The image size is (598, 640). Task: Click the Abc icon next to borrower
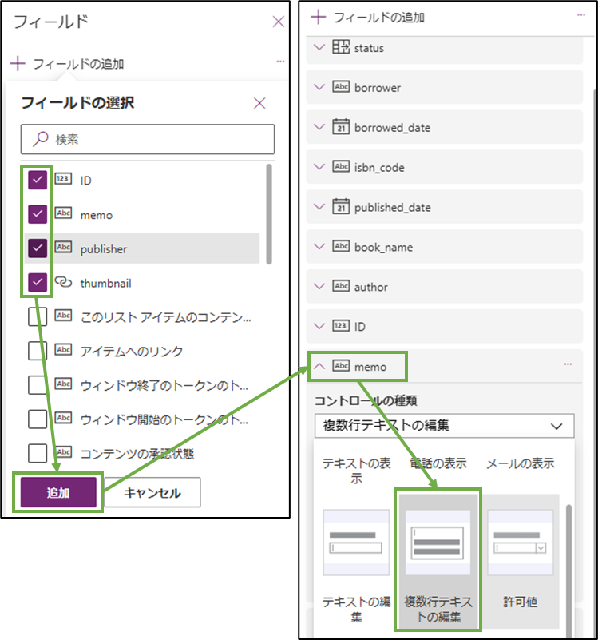(341, 86)
